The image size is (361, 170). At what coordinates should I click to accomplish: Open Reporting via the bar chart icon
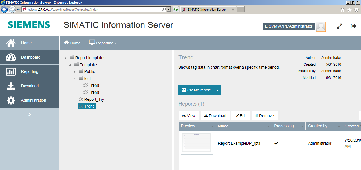click(x=11, y=72)
